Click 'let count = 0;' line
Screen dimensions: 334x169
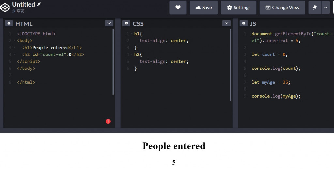pyautogui.click(x=270, y=54)
